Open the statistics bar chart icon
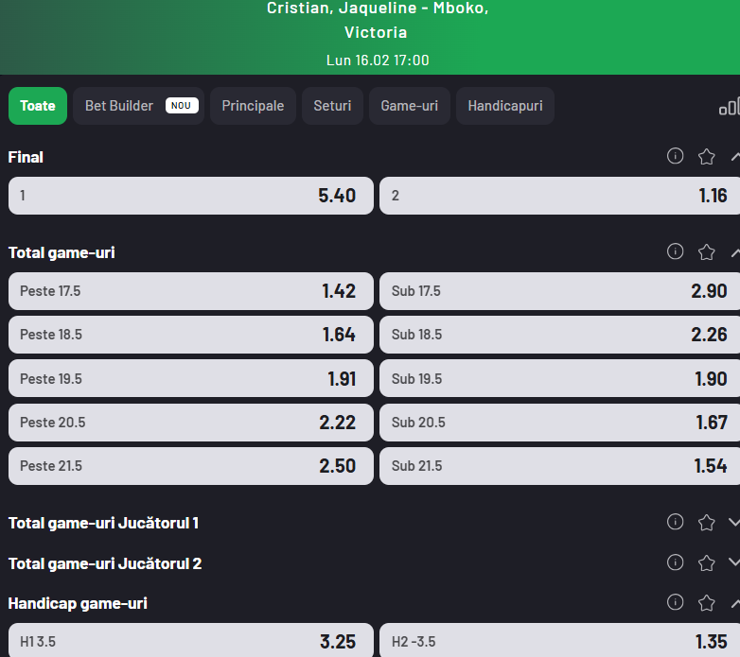 point(728,106)
